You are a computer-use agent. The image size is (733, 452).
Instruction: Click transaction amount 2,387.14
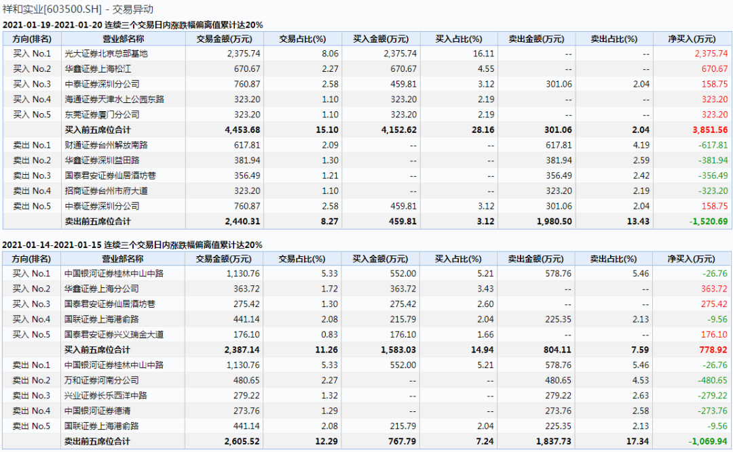242,350
